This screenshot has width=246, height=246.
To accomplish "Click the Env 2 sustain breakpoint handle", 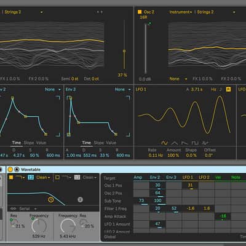I will (25, 116).
